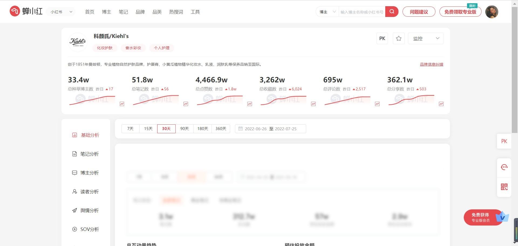Click the floating PK side button
Viewport: 518px width, 246px height.
click(x=504, y=141)
